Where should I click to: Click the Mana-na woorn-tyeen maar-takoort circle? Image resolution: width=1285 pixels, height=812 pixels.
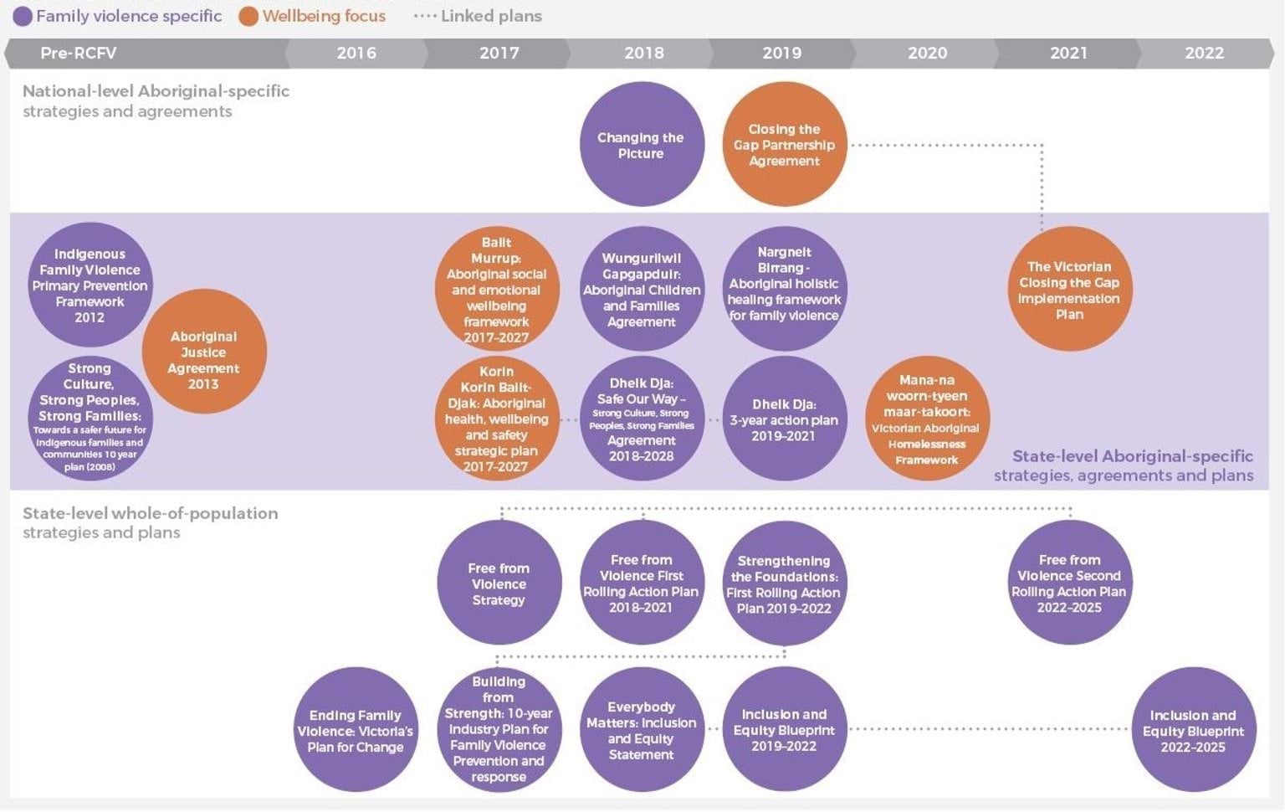pyautogui.click(x=927, y=419)
